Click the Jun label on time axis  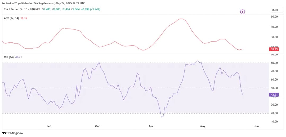pos(256,126)
